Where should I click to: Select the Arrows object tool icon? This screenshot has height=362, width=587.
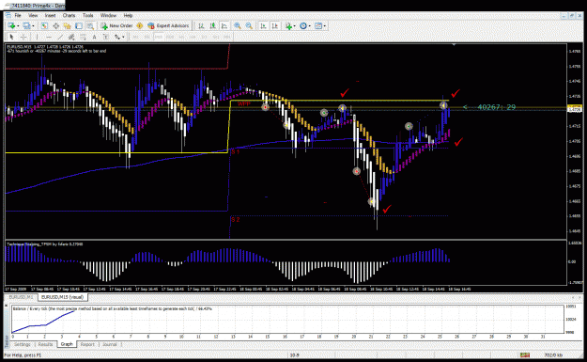point(117,37)
